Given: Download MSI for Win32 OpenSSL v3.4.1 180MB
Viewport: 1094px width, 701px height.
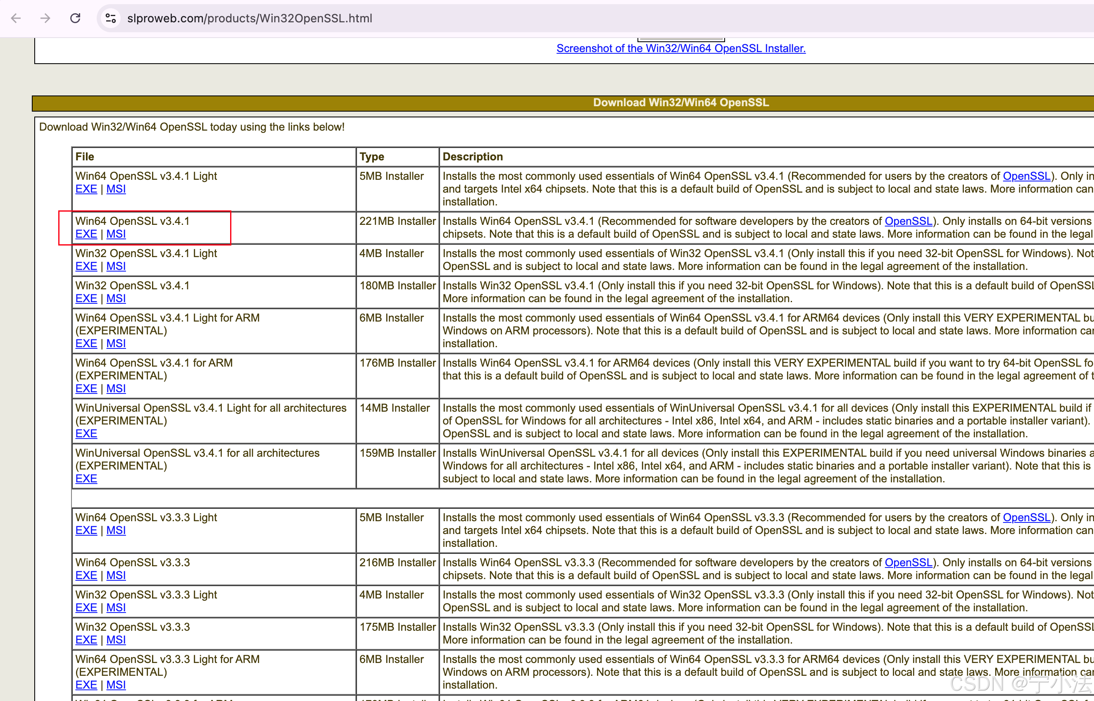Looking at the screenshot, I should click(116, 298).
